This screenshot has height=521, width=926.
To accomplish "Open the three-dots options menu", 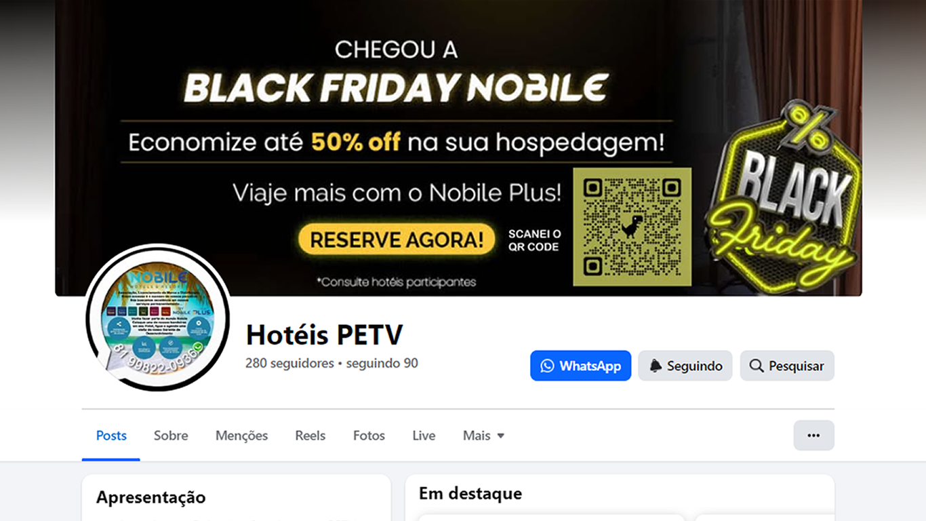I will (x=813, y=436).
